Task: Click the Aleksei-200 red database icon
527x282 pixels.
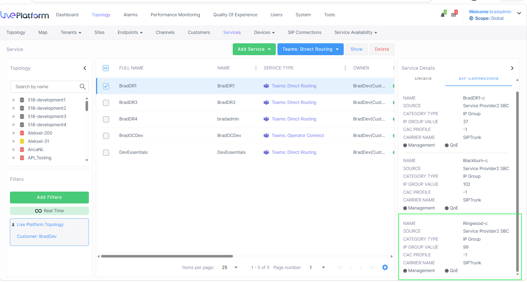Action: tap(22, 133)
